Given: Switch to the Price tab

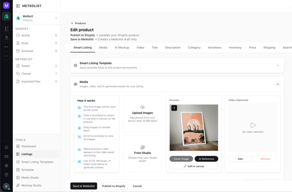Looking at the screenshot, I should coord(253,47).
